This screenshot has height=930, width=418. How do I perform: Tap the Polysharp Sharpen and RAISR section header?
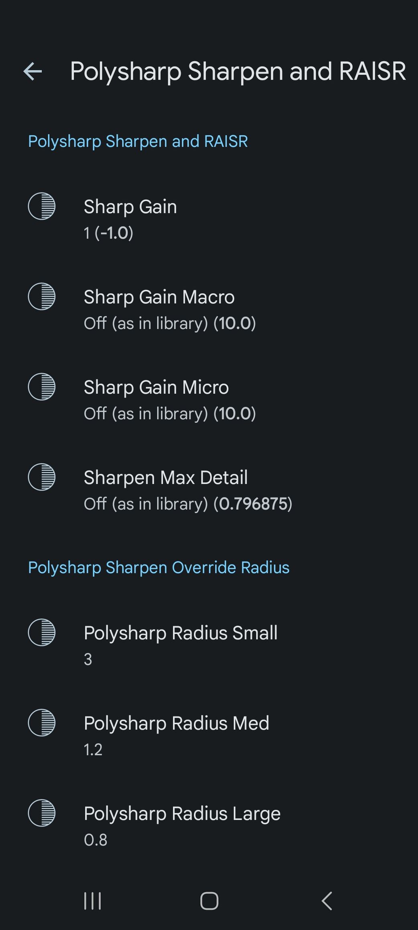point(138,141)
